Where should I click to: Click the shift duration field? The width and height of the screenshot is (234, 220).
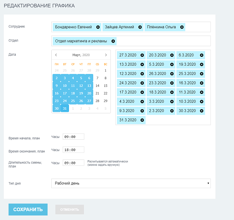tap(73, 163)
